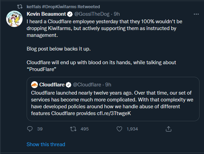Open the @Cloudflare handle in quoted tweet
Screen dimensions: 204x154
pyautogui.click(x=87, y=85)
